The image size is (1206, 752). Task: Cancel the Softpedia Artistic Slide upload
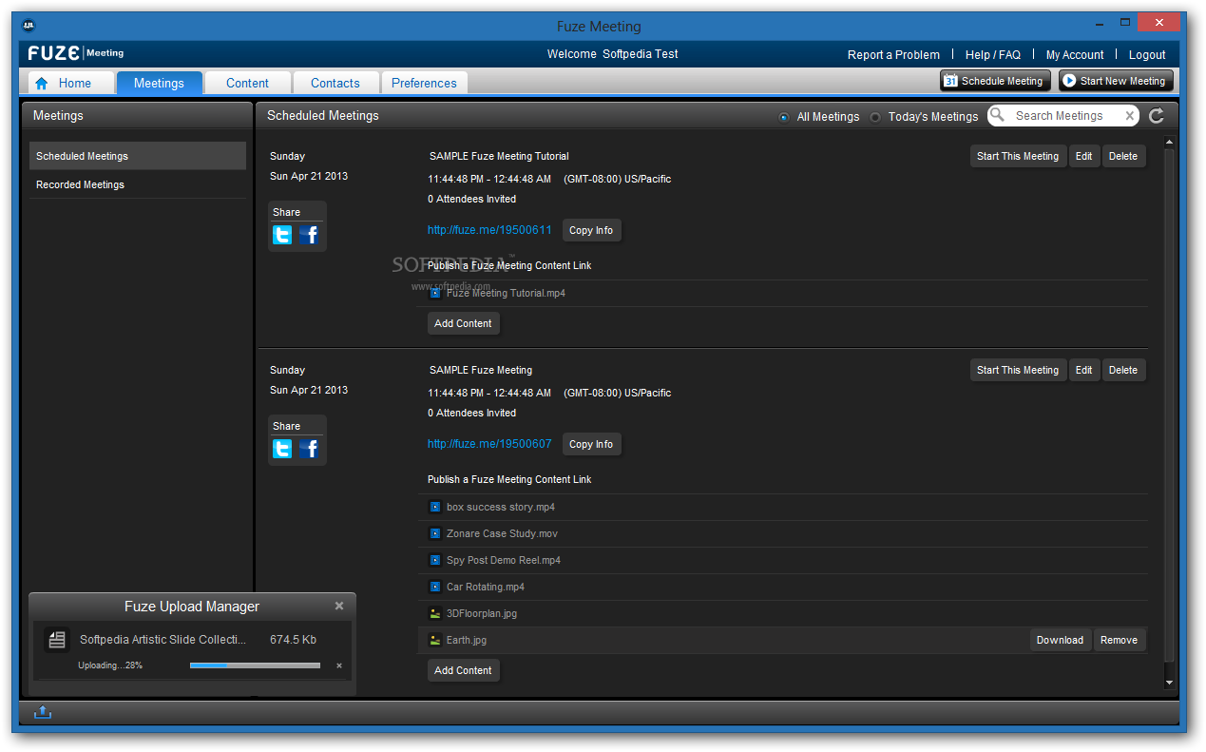pyautogui.click(x=339, y=665)
